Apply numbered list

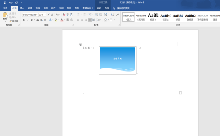[x=84, y=15]
